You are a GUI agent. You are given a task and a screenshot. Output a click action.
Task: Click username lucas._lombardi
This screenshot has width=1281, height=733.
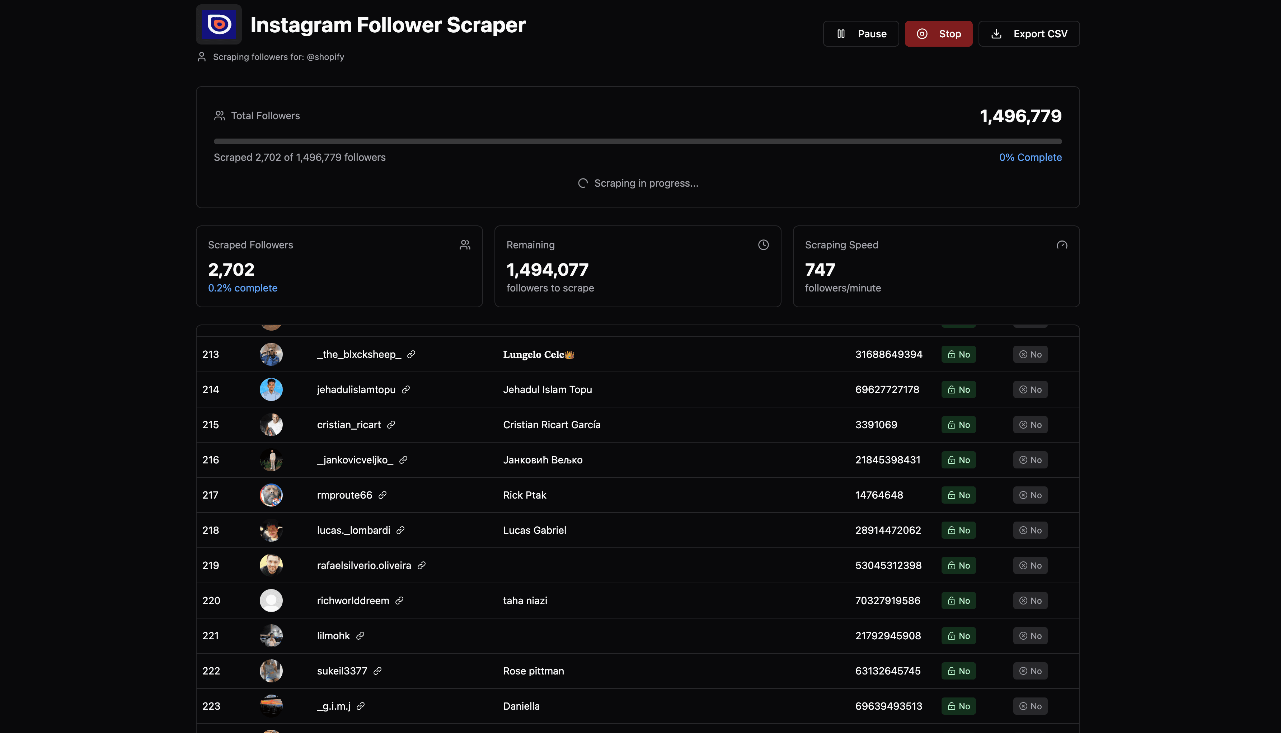click(354, 530)
